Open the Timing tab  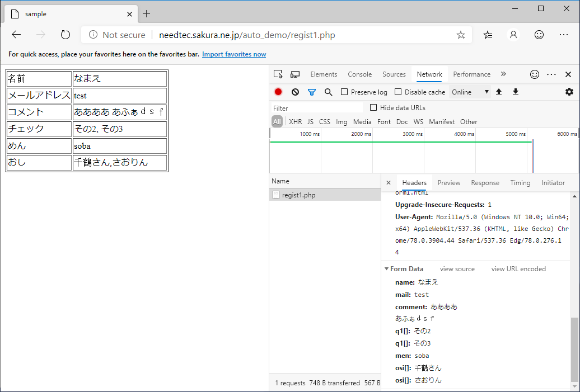pos(520,182)
